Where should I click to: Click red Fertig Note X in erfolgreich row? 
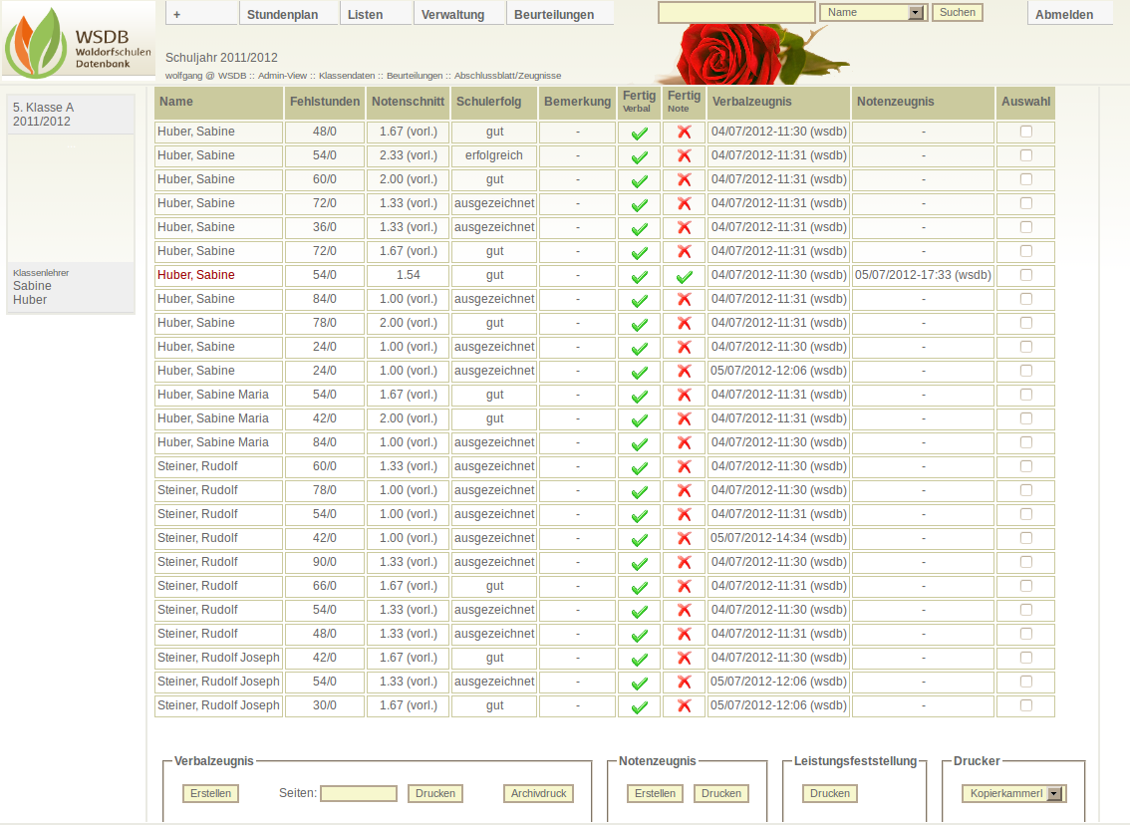coord(684,156)
